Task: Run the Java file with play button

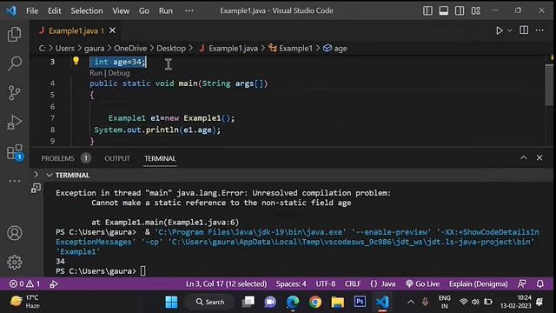Action: coord(500,30)
